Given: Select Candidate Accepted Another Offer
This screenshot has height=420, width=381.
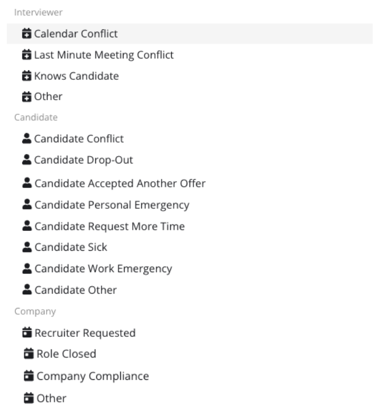Looking at the screenshot, I should [190, 183].
